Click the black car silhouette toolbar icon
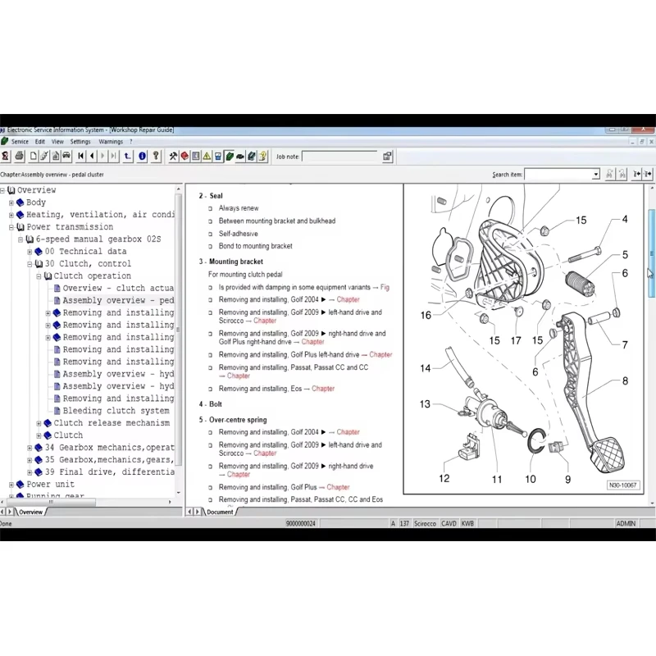Image resolution: width=656 pixels, height=656 pixels. 240,156
